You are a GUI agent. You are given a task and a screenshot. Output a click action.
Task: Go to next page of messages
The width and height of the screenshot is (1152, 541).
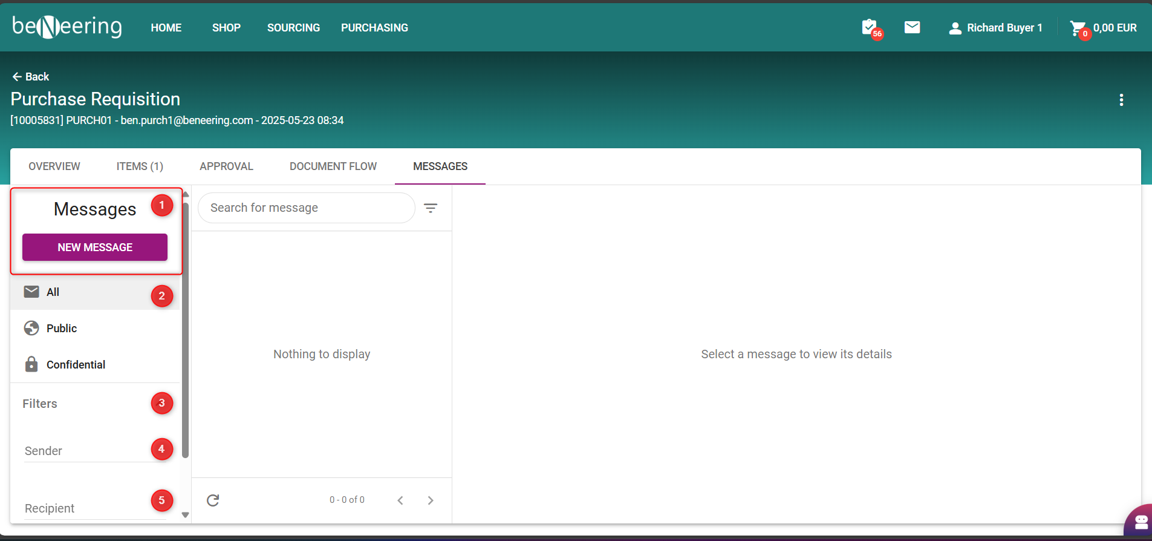tap(431, 500)
